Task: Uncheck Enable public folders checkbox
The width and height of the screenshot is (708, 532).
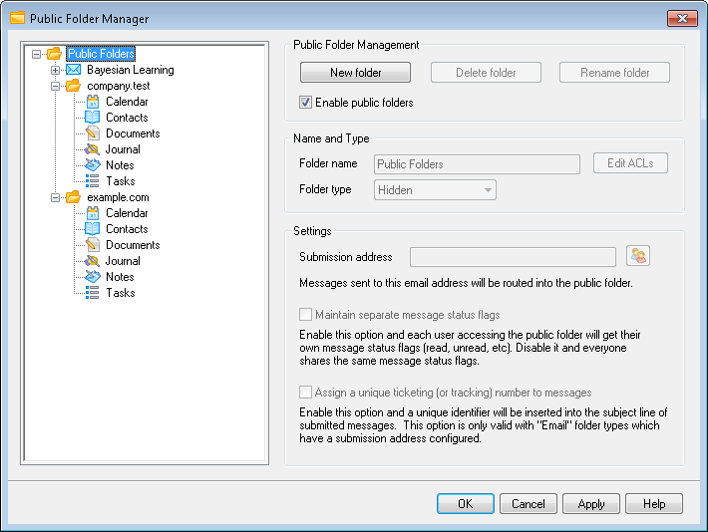Action: pyautogui.click(x=306, y=102)
